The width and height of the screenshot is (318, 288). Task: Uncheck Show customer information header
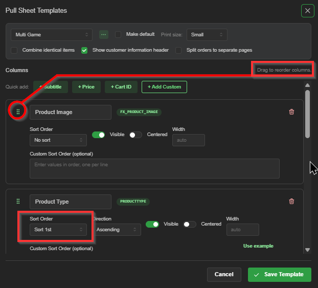pyautogui.click(x=84, y=50)
